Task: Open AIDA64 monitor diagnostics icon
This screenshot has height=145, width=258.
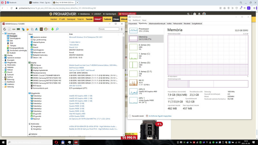Action: (x=23, y=29)
